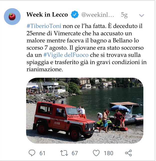The image size is (156, 161).
Task: Open the @weekinl... handle
Action: 98,15
